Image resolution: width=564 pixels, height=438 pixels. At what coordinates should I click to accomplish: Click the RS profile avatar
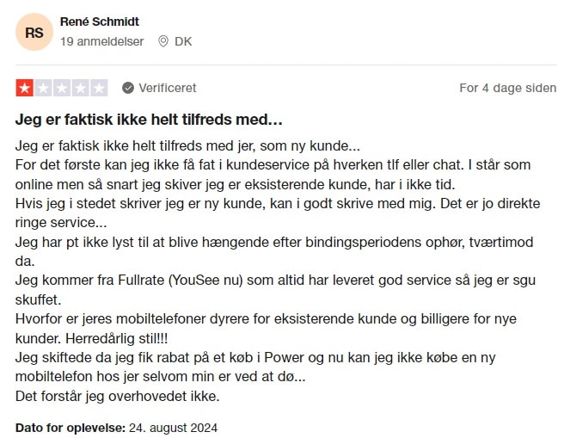pyautogui.click(x=34, y=32)
